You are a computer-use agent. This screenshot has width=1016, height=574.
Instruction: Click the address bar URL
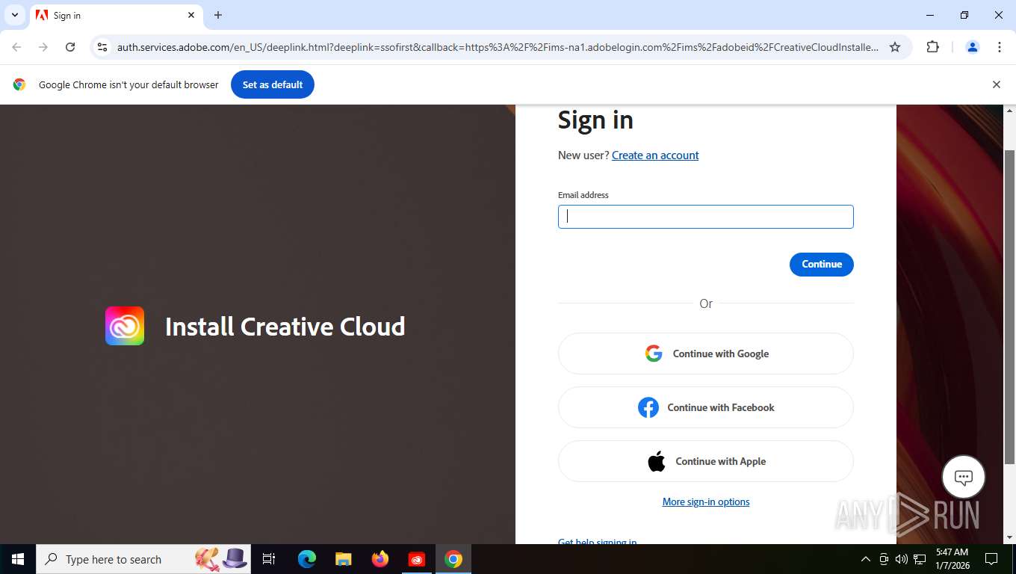pyautogui.click(x=498, y=47)
